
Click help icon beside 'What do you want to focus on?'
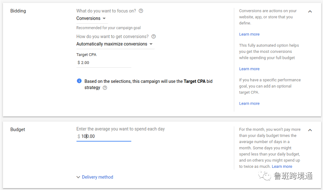click(x=141, y=11)
